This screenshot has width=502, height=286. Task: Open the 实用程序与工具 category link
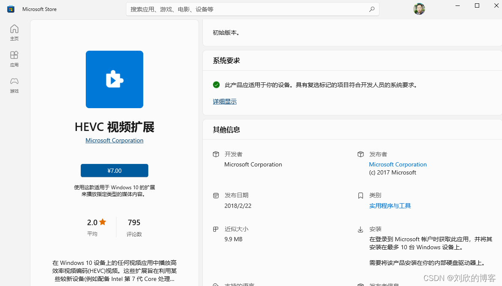pos(390,205)
